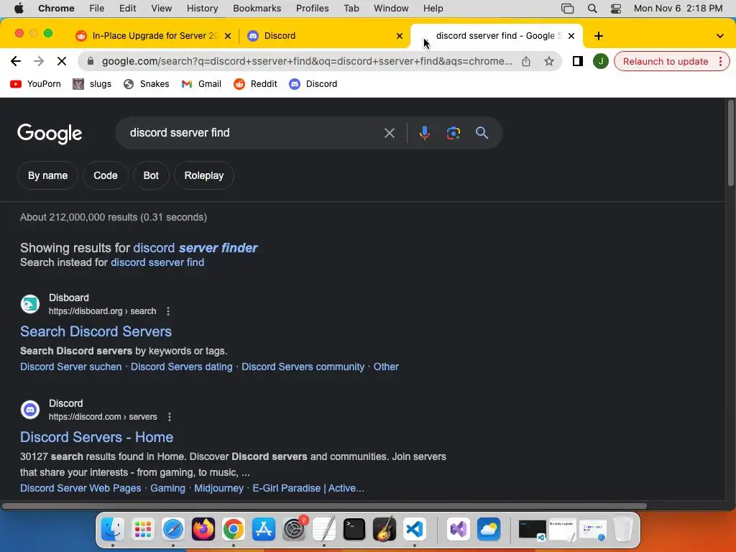The height and width of the screenshot is (552, 736).
Task: Click the horizontal page scrollbar
Action: (324, 506)
